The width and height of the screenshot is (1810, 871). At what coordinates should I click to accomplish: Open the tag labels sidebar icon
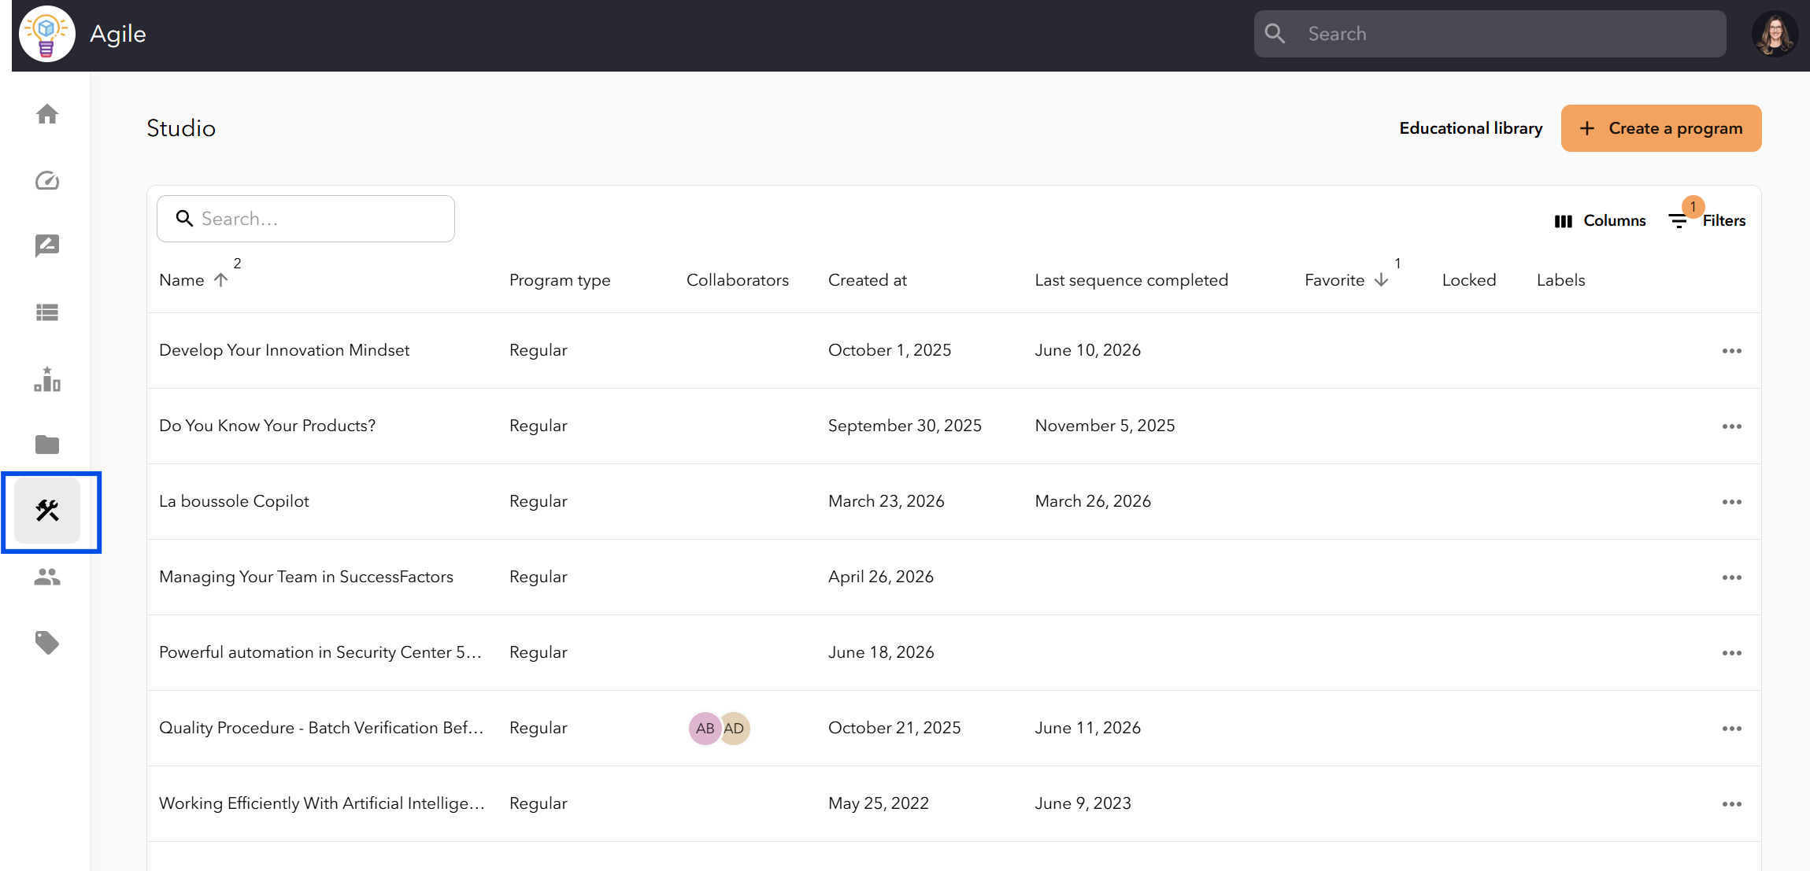tap(47, 643)
